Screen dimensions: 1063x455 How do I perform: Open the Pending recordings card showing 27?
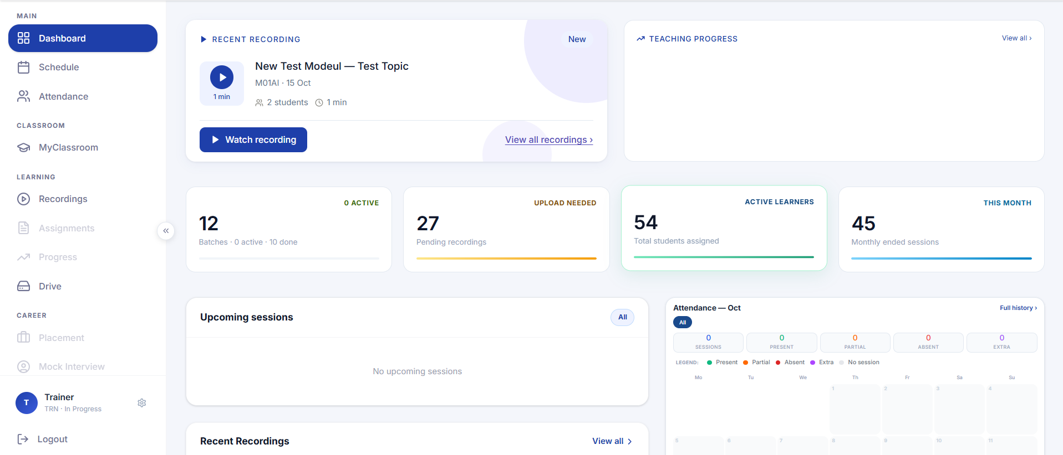[506, 229]
